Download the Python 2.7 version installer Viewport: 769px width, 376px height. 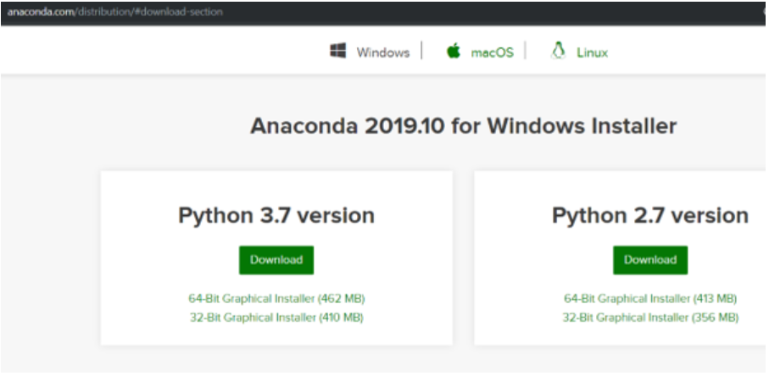point(650,260)
